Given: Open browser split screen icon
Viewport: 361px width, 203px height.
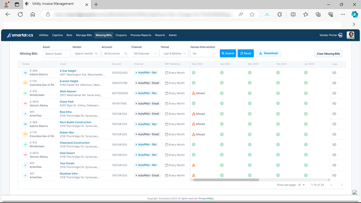Looking at the screenshot, I should [x=293, y=14].
